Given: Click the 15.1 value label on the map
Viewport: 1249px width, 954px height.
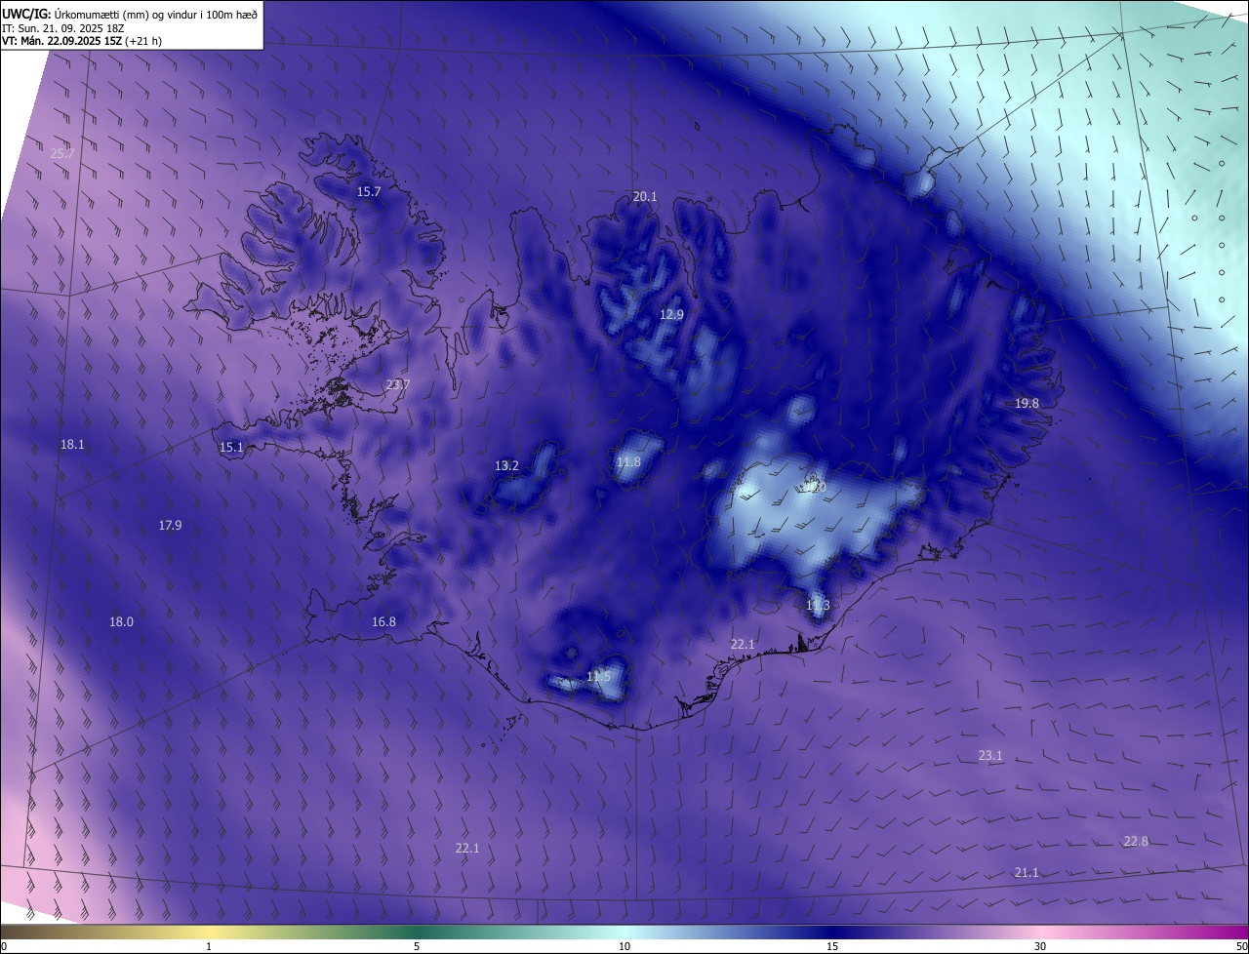Looking at the screenshot, I should tap(231, 448).
